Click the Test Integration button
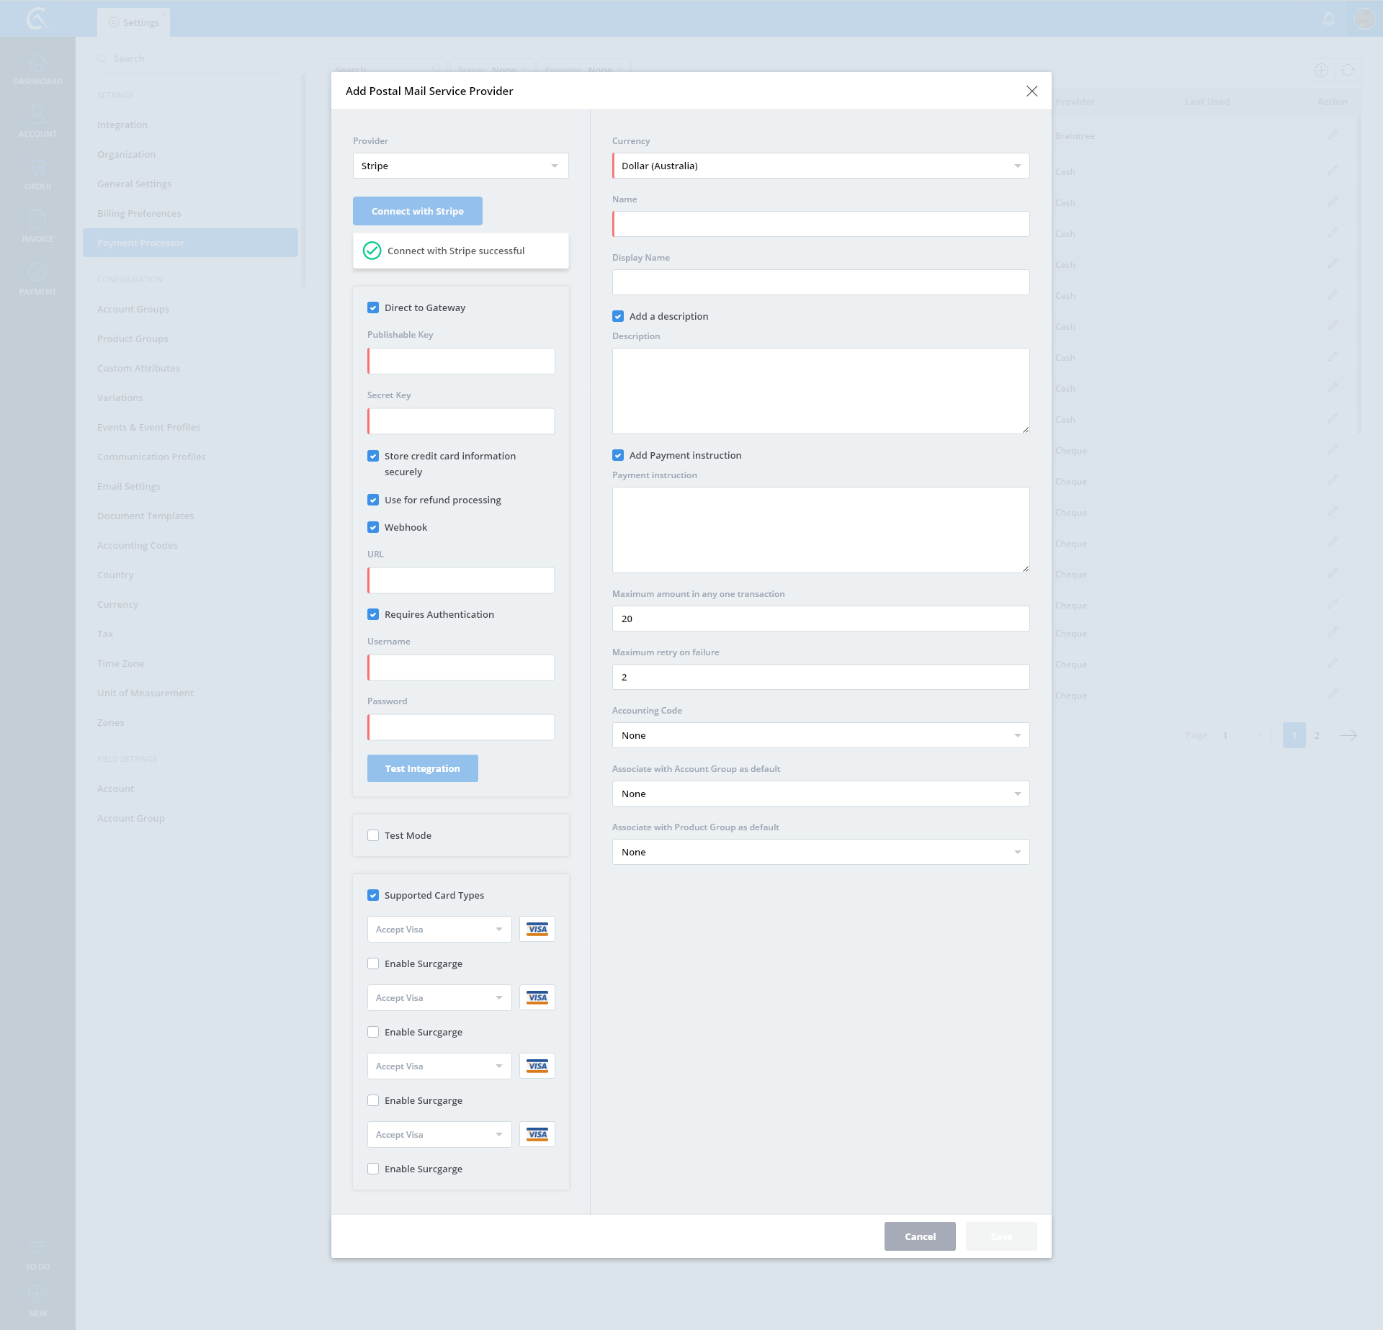This screenshot has height=1330, width=1383. (x=422, y=768)
